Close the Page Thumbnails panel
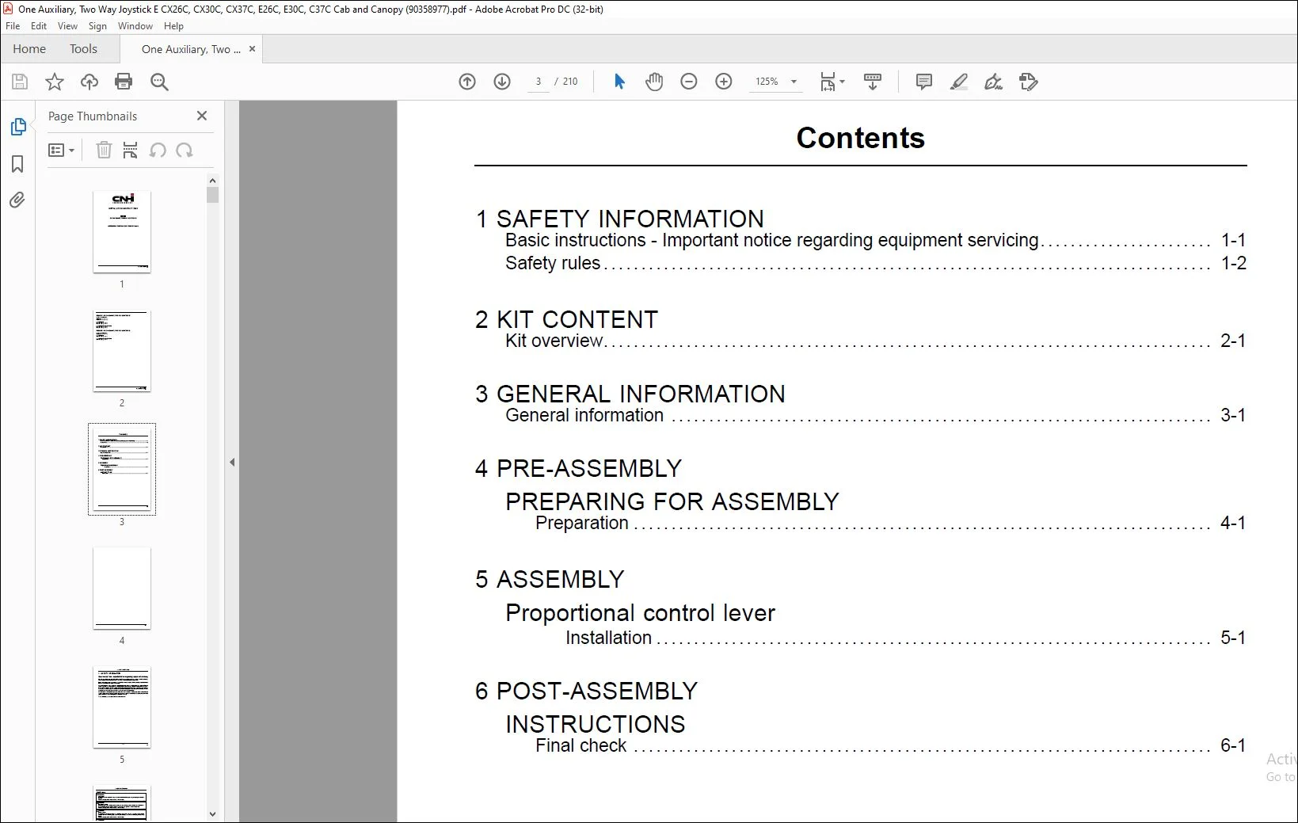This screenshot has width=1298, height=823. click(202, 116)
